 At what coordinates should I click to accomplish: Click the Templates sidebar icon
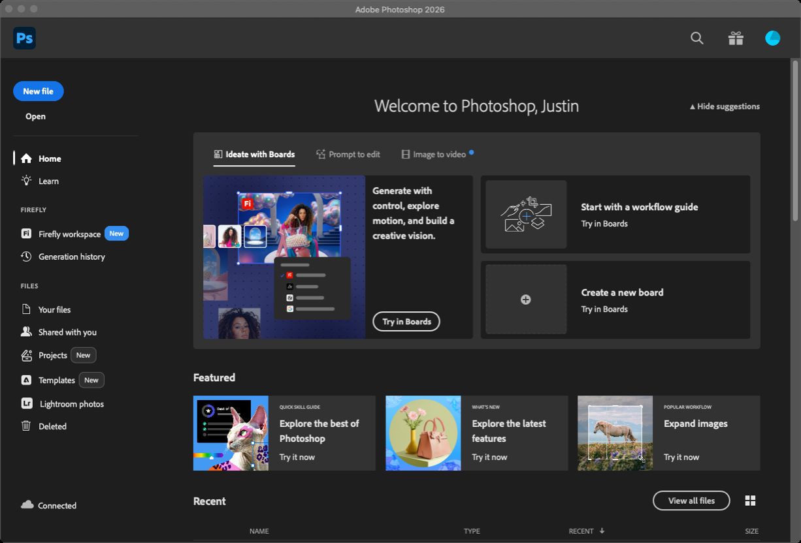(26, 380)
